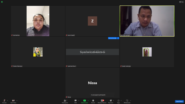Screen dimensions: 185x104
Task: Open more options on Syahrizal Eka S tile
Action: [x=118, y=38]
